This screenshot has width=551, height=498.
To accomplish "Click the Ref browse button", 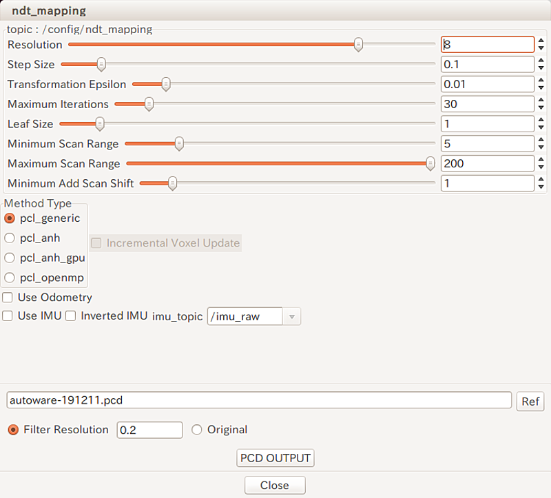I will tap(530, 402).
